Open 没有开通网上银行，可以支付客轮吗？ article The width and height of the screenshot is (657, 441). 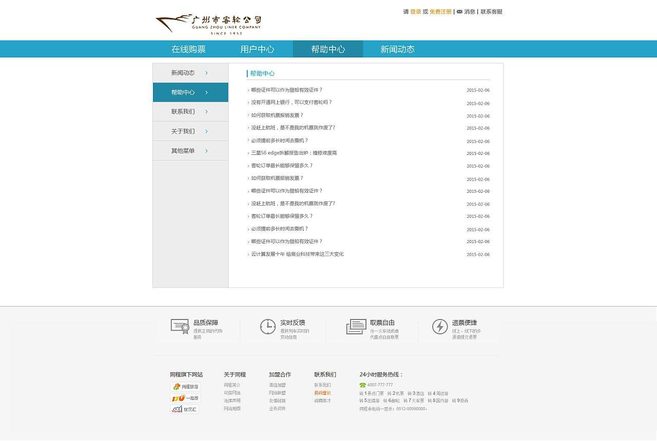pos(292,103)
